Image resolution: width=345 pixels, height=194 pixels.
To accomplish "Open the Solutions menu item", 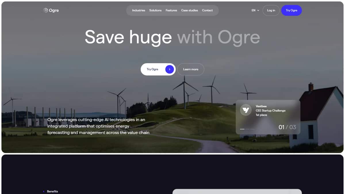I will (155, 10).
